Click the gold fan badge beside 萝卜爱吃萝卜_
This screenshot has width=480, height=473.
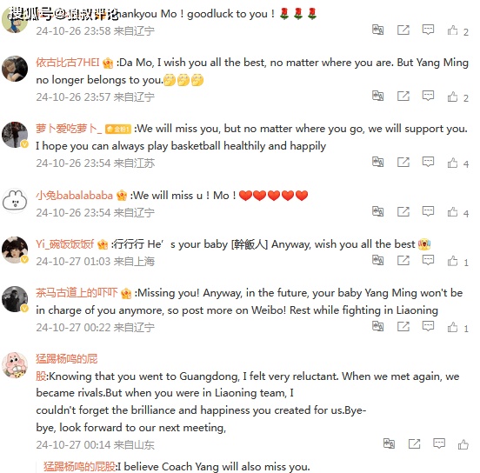coord(118,129)
